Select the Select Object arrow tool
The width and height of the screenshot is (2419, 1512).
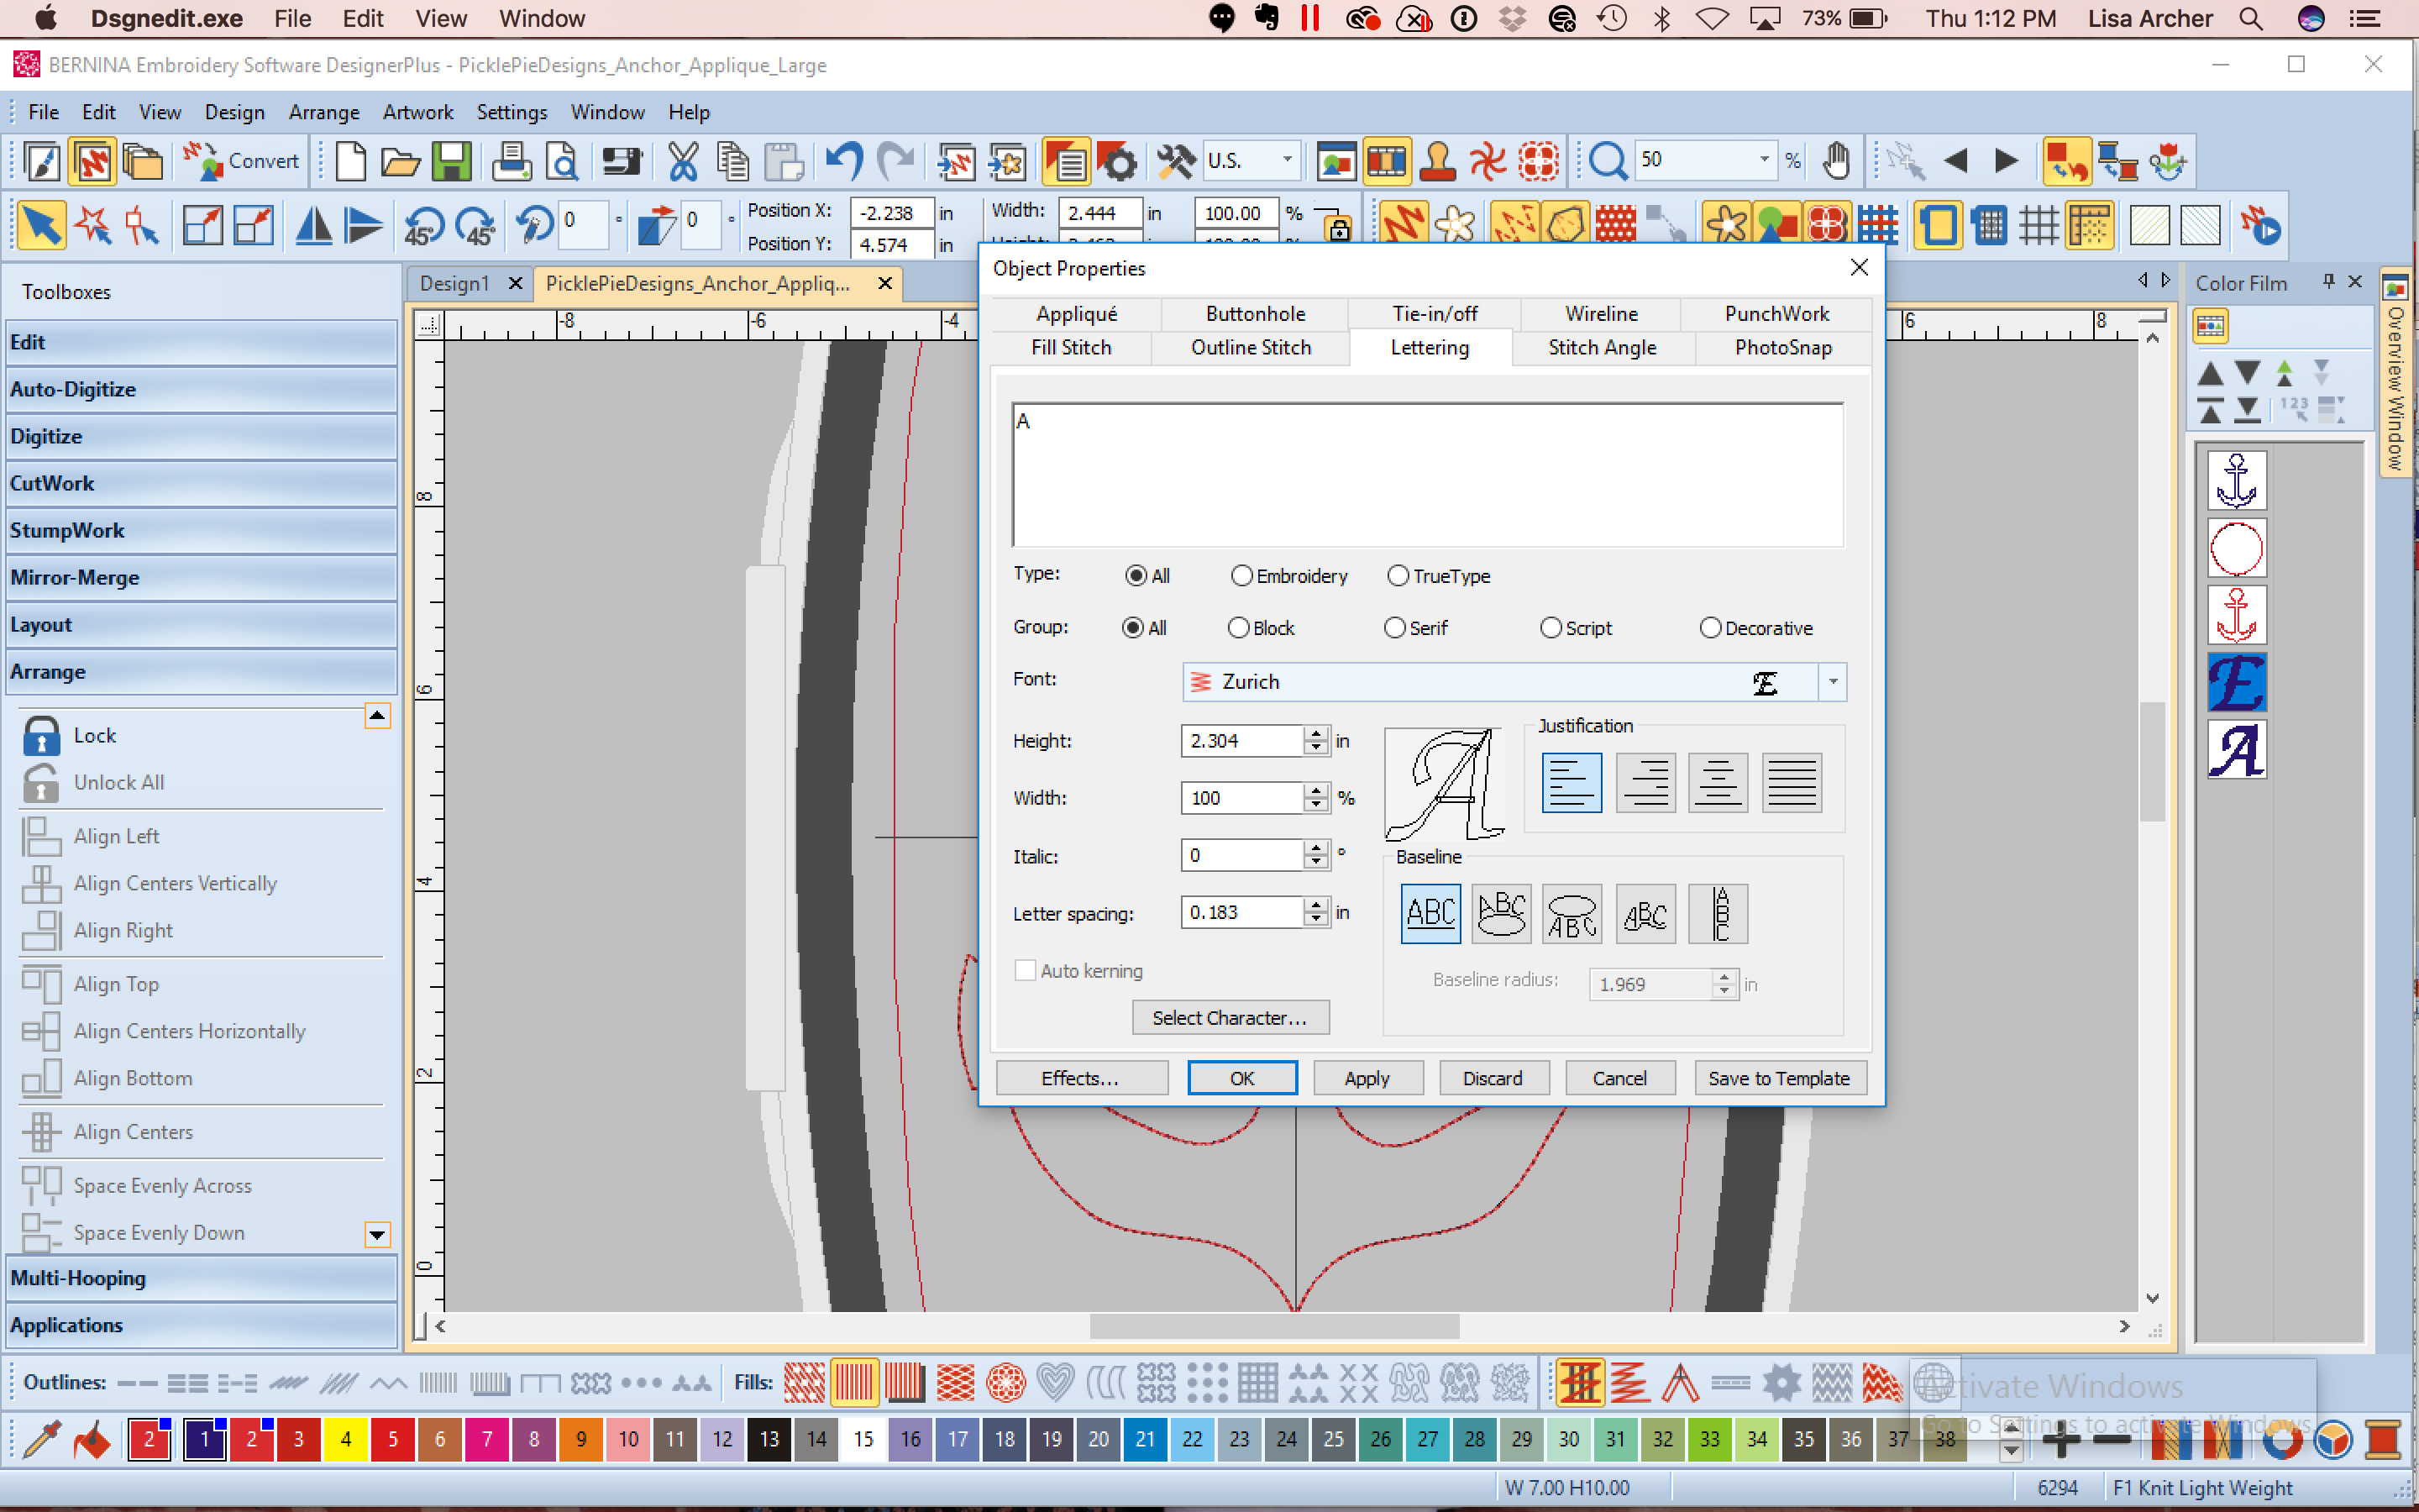(41, 225)
